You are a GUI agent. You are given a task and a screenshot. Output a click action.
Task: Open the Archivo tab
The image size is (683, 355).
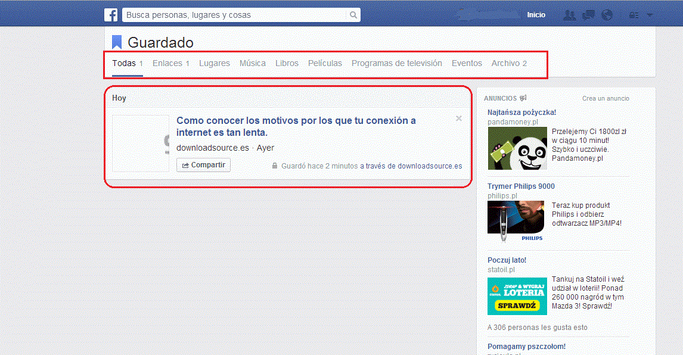[x=509, y=64]
